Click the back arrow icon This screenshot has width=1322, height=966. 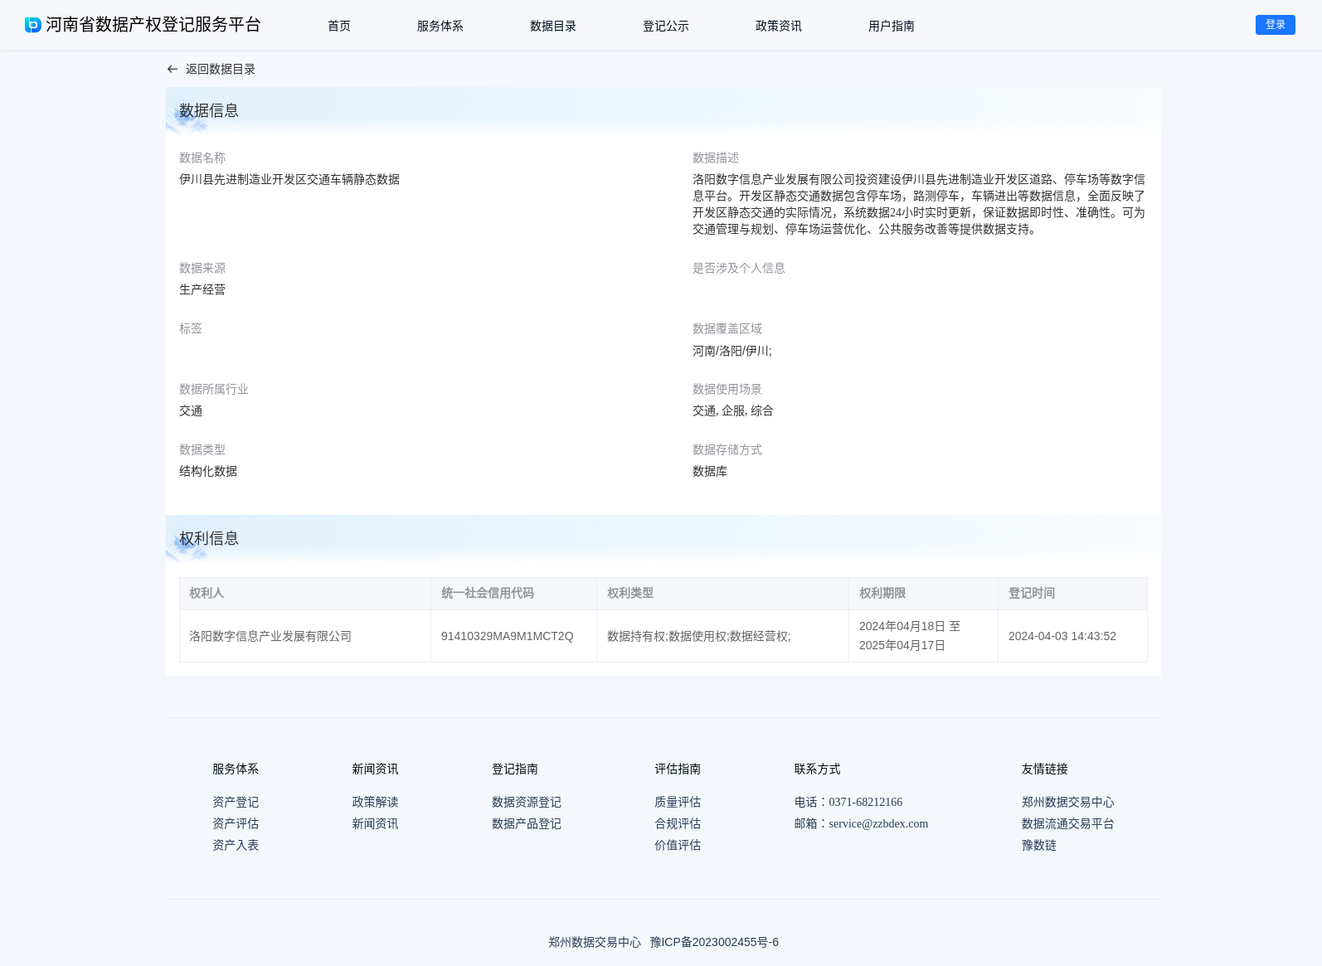point(173,70)
